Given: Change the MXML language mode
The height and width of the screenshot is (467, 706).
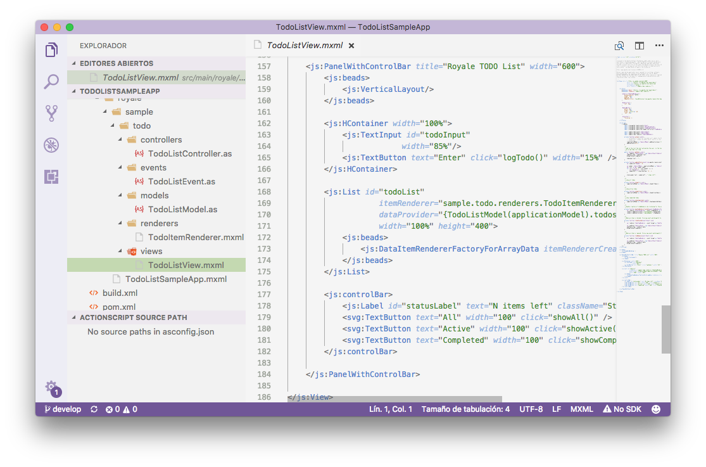Looking at the screenshot, I should tap(581, 409).
